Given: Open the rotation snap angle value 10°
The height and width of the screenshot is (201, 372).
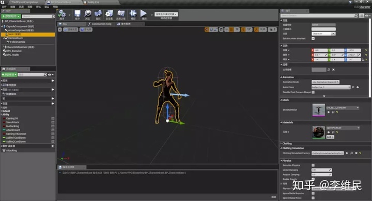Looking at the screenshot, I should click(x=249, y=29).
